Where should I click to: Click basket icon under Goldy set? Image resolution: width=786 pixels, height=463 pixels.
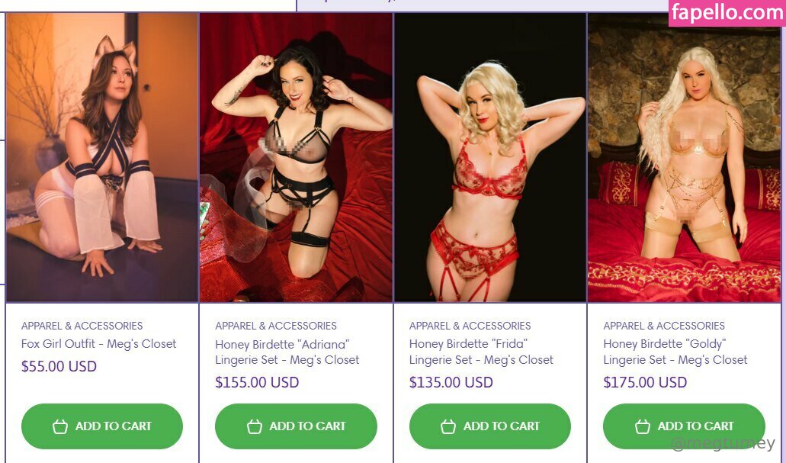coord(643,426)
